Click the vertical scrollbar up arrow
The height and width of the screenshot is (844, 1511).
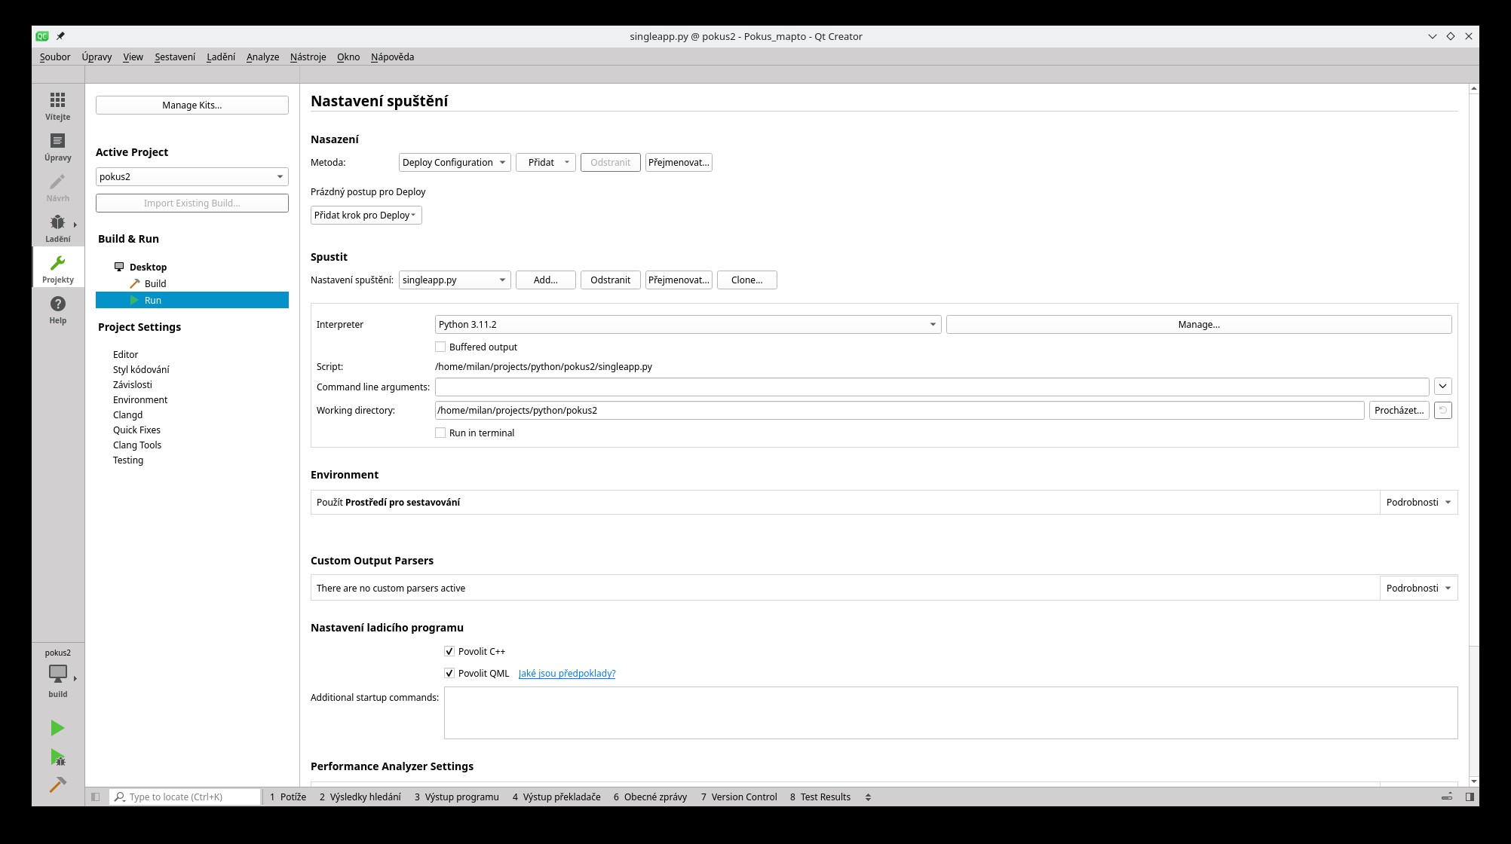(1473, 89)
